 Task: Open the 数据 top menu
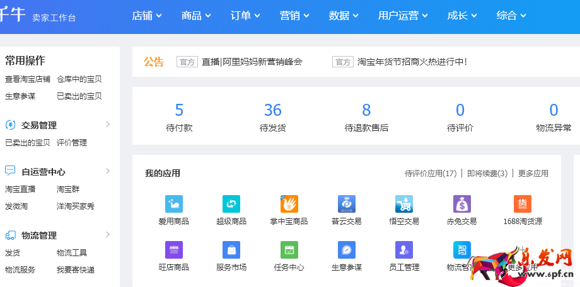(344, 16)
